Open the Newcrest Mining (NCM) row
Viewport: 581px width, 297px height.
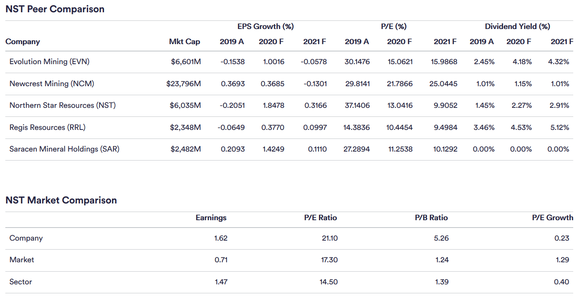[52, 84]
